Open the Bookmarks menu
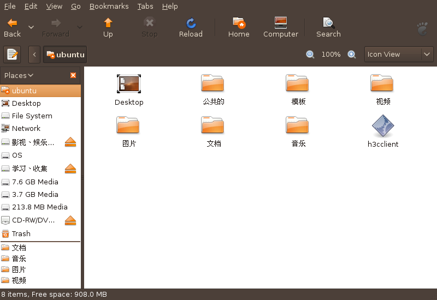The height and width of the screenshot is (300, 437). 109,6
